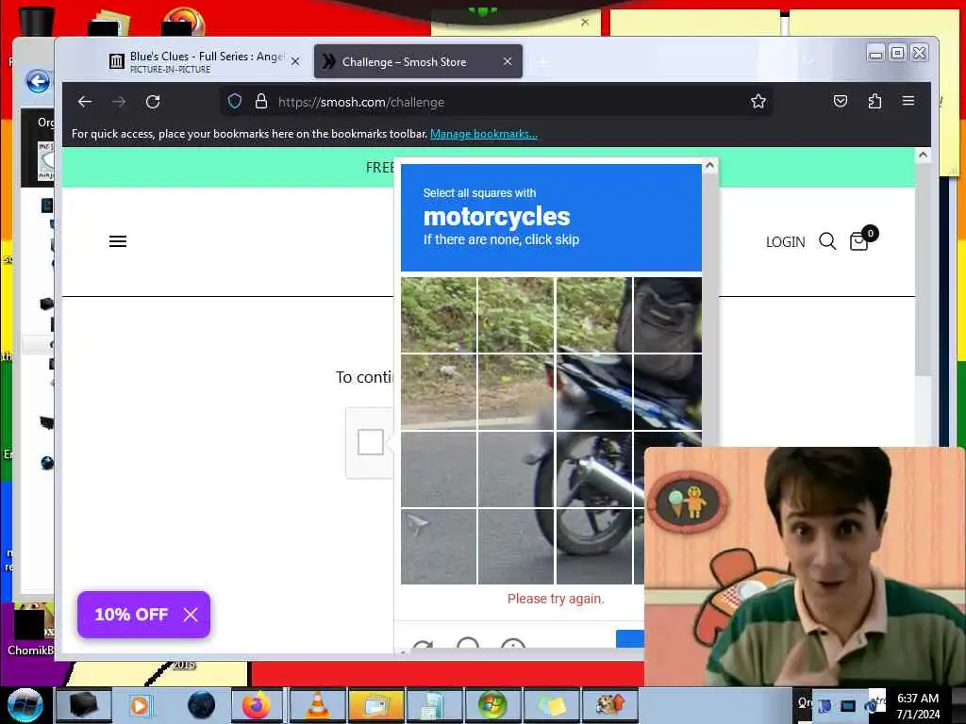Viewport: 966px width, 724px height.
Task: Close the Challenge – Smosh Store tab
Action: (507, 61)
